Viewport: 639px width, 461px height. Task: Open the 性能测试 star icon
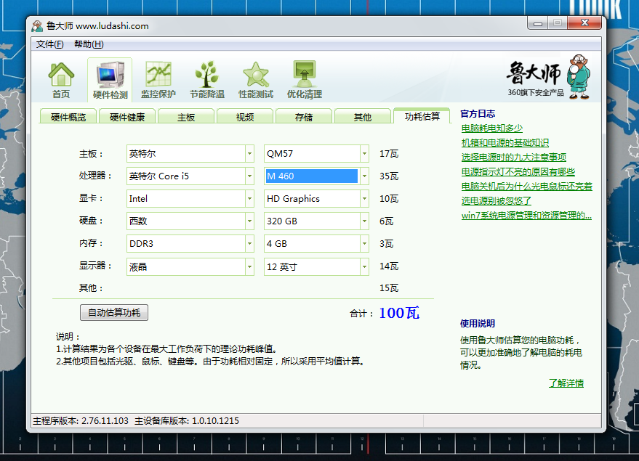256,81
